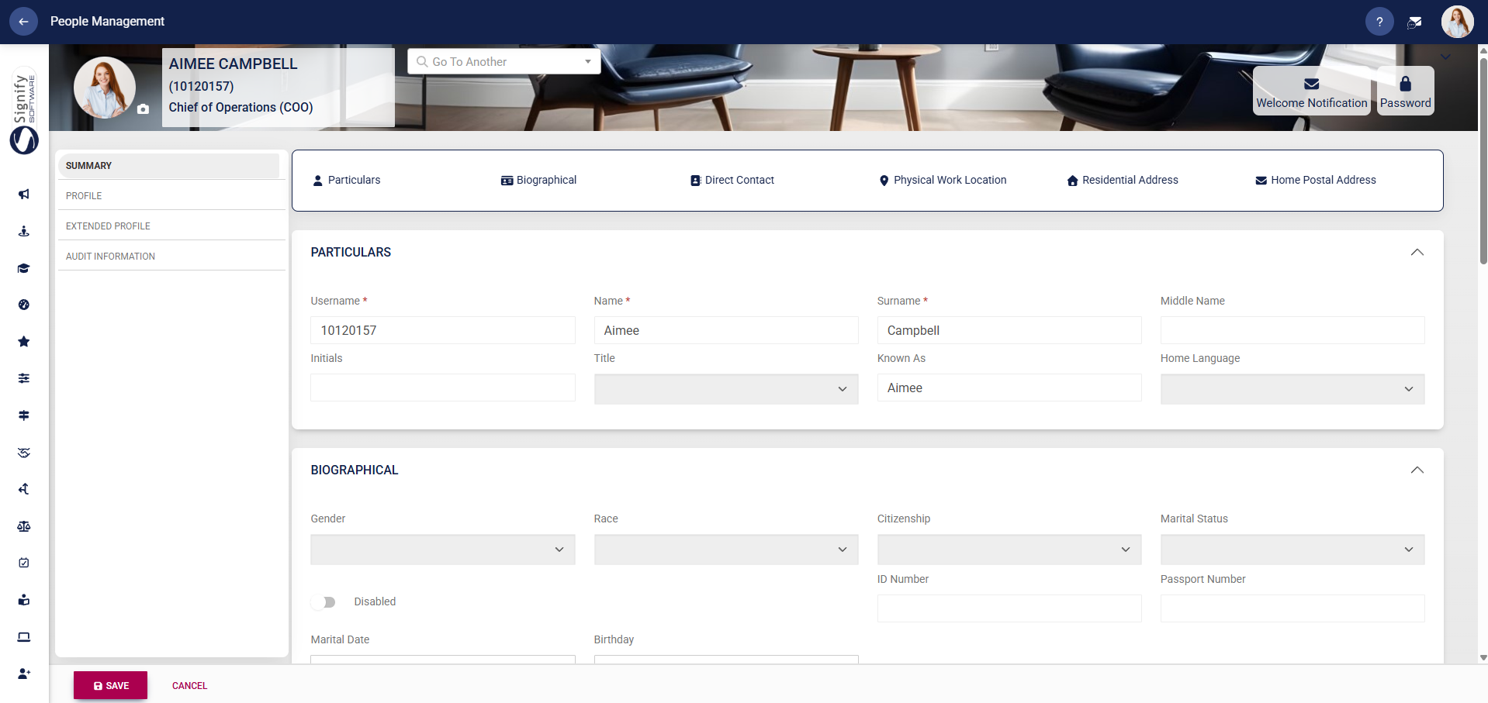
Task: Click the star favourites icon in the sidebar
Action: 23,341
